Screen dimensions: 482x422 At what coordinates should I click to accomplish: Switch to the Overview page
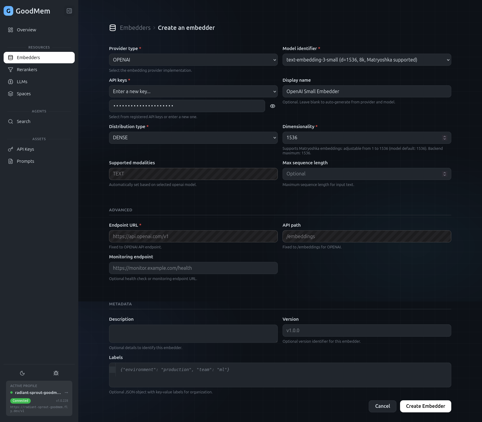[26, 30]
